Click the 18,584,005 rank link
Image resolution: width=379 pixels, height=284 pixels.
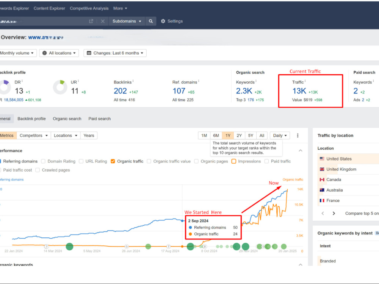click(14, 100)
